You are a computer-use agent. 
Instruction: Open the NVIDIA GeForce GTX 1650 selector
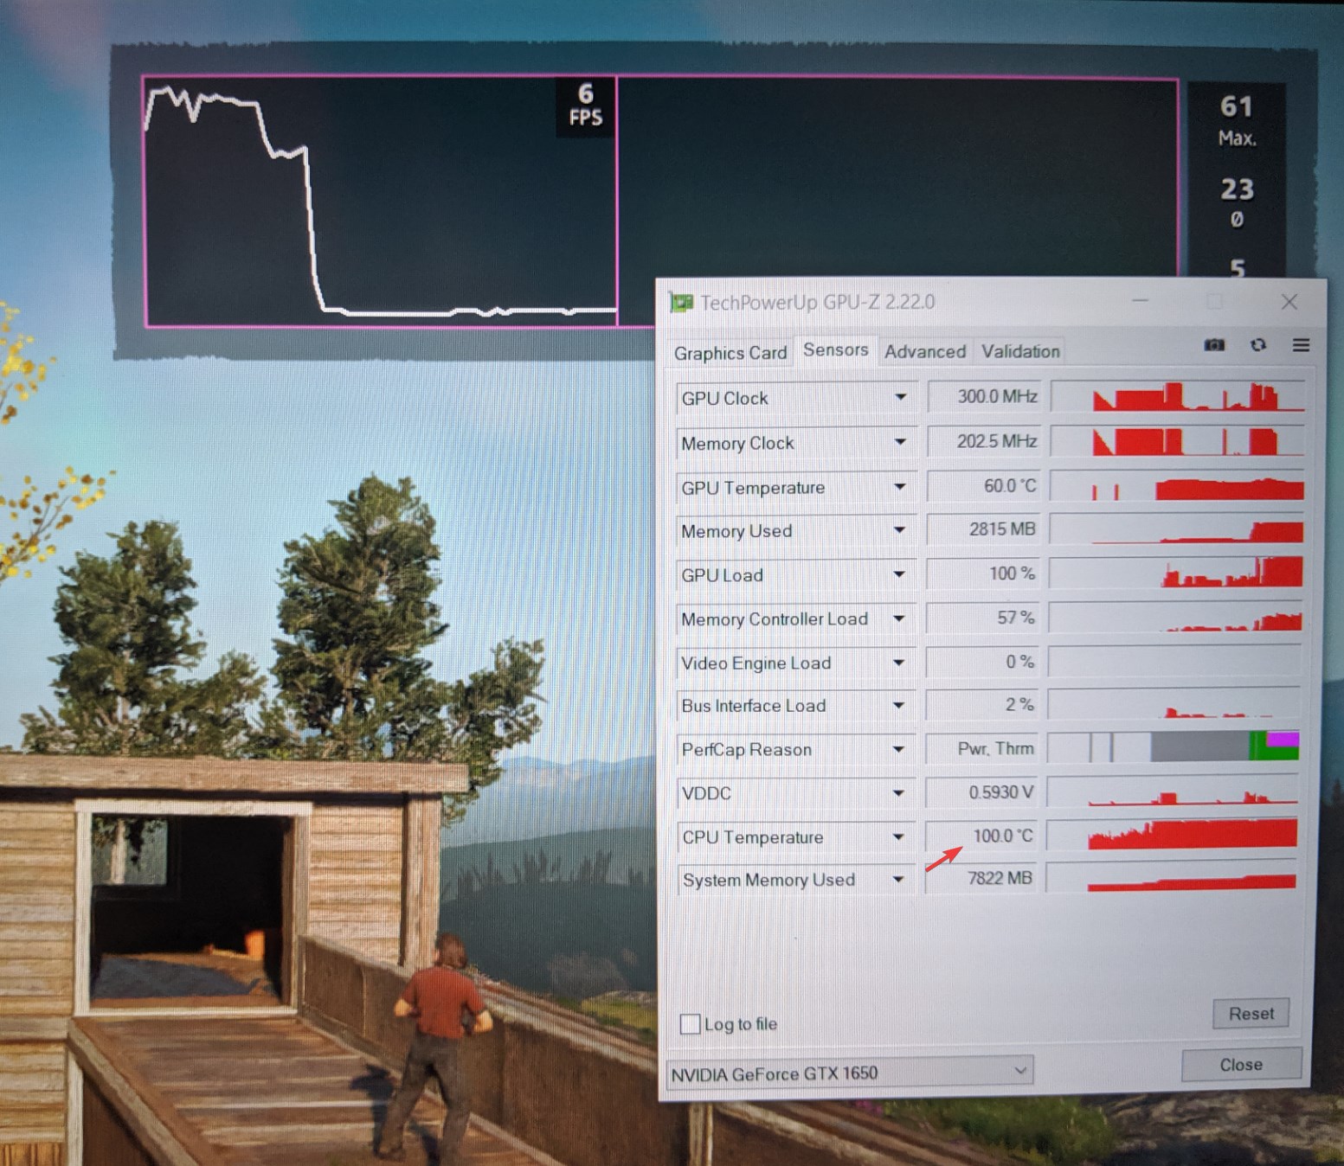click(x=850, y=1073)
